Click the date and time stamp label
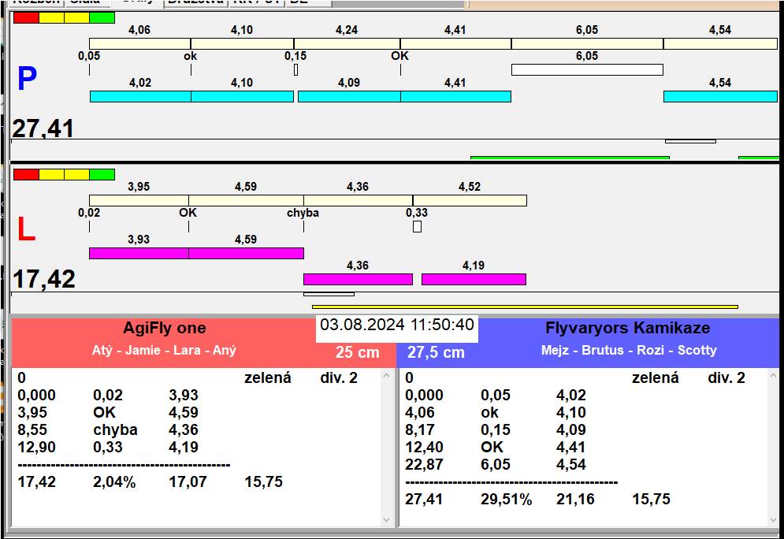The height and width of the screenshot is (539, 784). pyautogui.click(x=397, y=325)
